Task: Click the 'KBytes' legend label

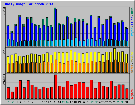Action: [x=132, y=94]
